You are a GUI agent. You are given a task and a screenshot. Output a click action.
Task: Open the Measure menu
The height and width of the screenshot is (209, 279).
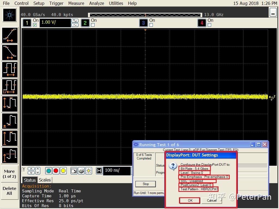[x=76, y=3]
